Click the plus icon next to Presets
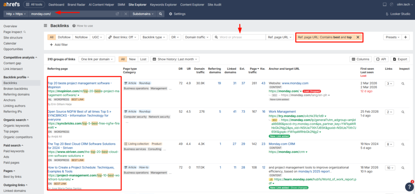This screenshot has height=194, width=415. click(x=406, y=37)
